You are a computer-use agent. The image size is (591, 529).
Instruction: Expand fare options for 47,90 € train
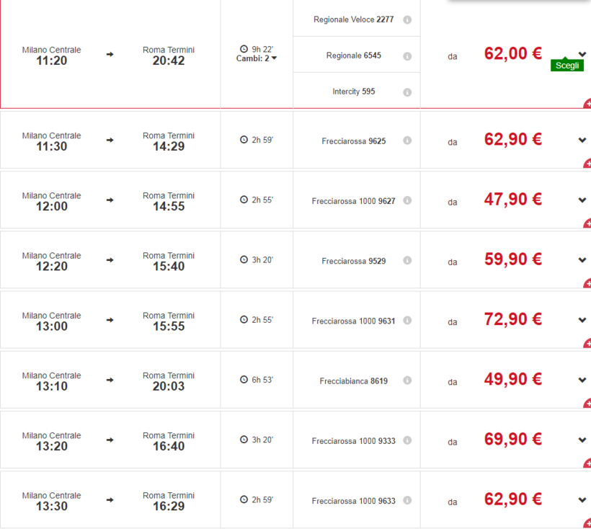coord(582,200)
